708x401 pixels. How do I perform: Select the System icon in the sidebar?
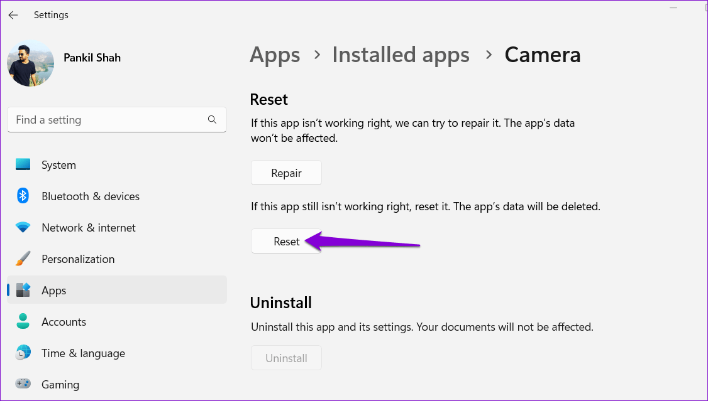pos(23,164)
